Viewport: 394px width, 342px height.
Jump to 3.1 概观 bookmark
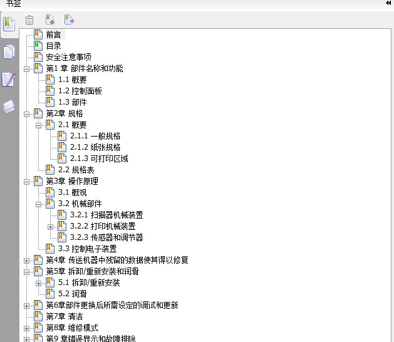73,192
